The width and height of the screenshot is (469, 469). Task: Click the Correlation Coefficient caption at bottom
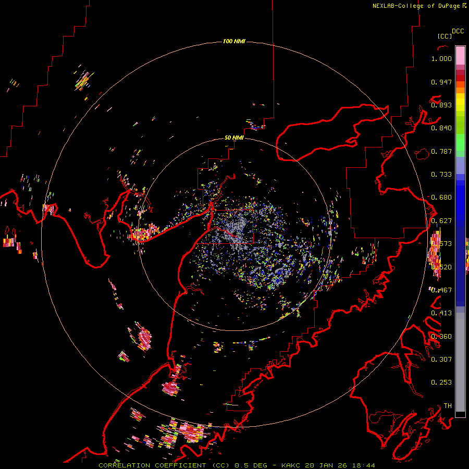[237, 465]
